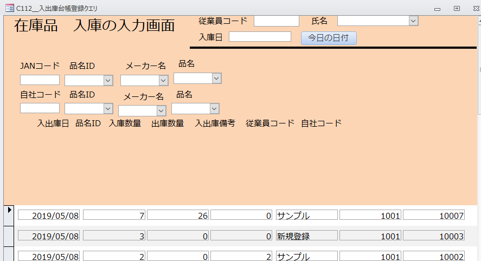Click the current record selector arrow
This screenshot has height=261, width=481.
tap(9, 210)
